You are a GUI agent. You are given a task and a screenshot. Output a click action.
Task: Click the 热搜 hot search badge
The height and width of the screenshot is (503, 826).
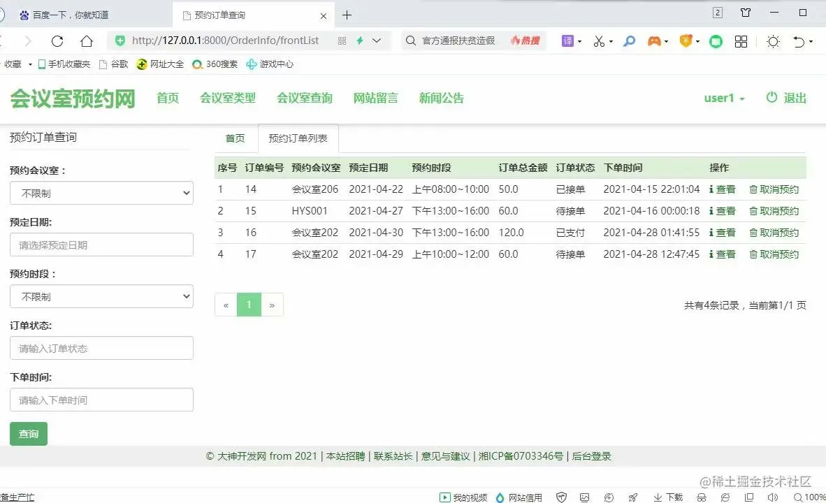click(x=526, y=41)
